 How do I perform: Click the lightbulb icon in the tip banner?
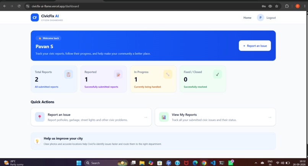tap(37, 141)
